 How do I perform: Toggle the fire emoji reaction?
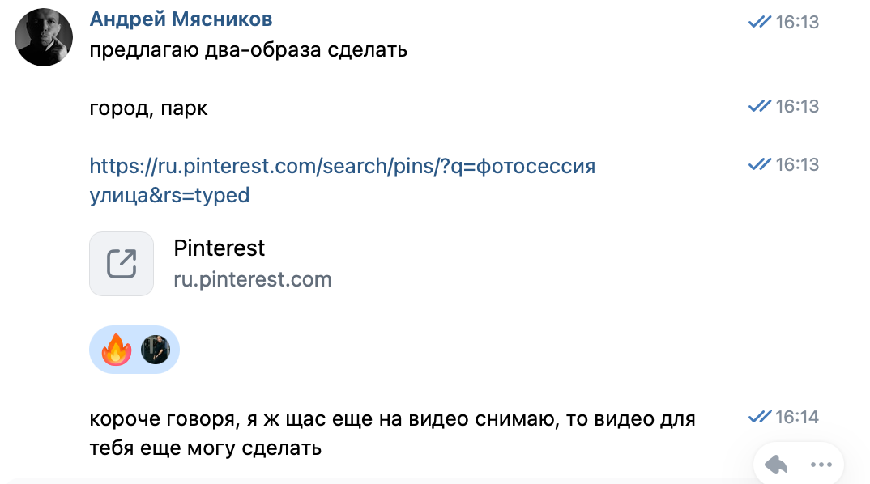coord(116,349)
